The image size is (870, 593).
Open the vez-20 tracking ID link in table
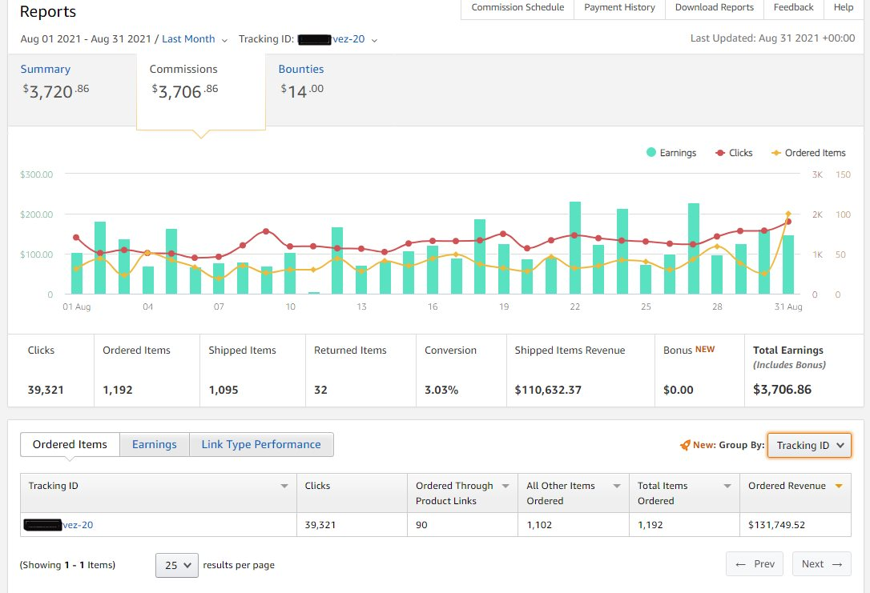coord(77,525)
